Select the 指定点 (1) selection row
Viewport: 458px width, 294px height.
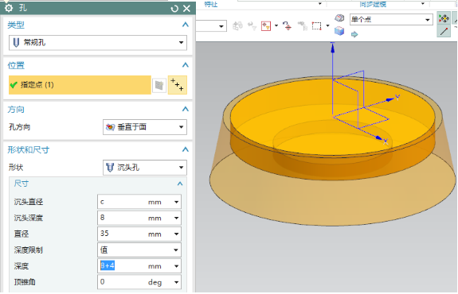[80, 85]
